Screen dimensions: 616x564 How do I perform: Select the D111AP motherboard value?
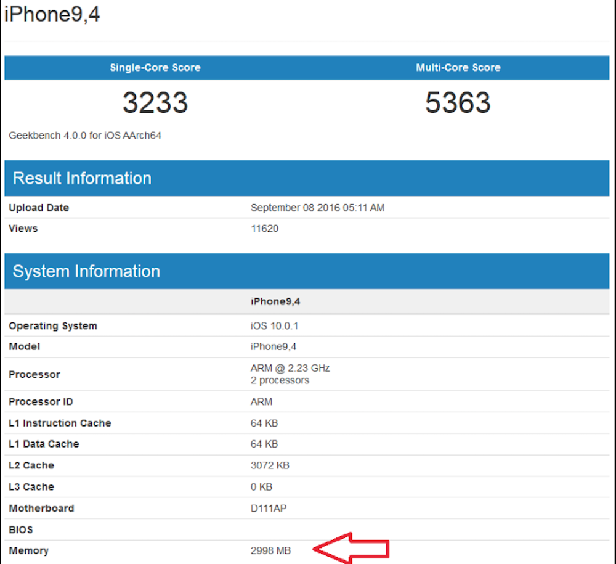pos(269,508)
